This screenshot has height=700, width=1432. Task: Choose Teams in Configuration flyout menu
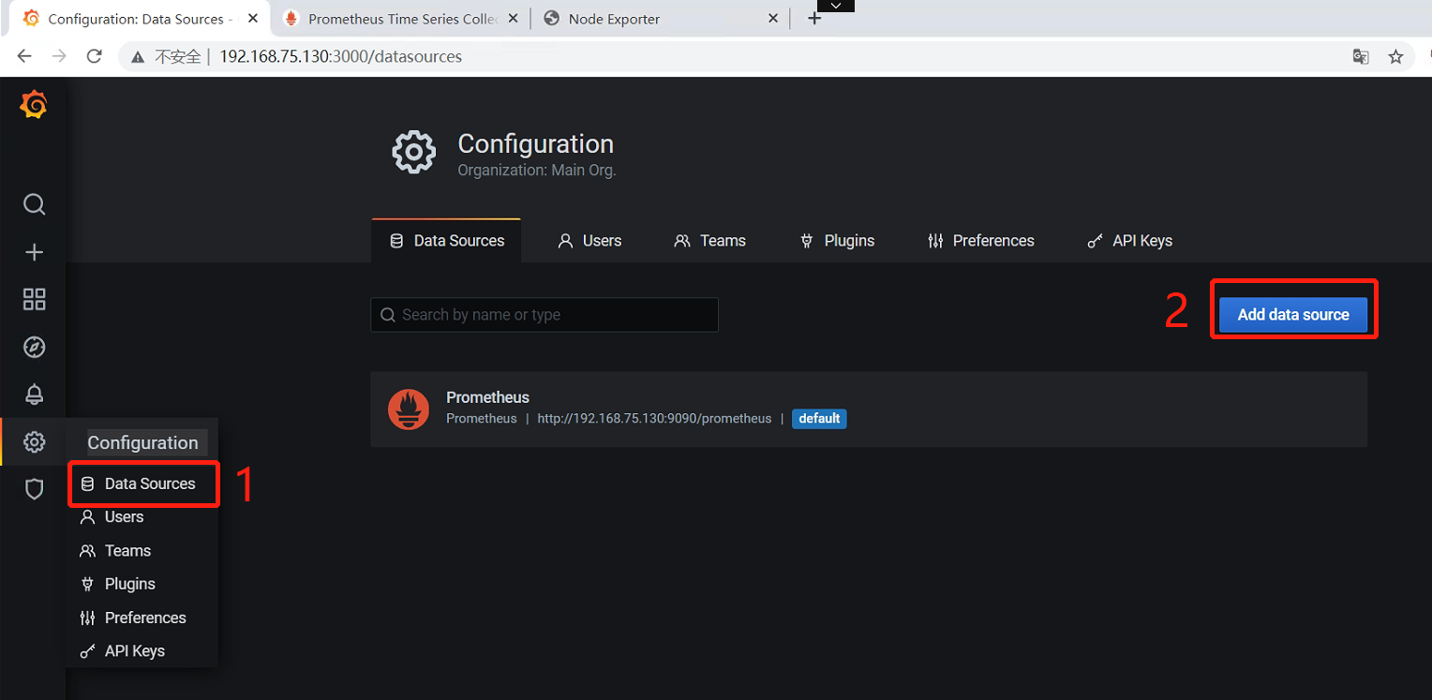(x=143, y=551)
